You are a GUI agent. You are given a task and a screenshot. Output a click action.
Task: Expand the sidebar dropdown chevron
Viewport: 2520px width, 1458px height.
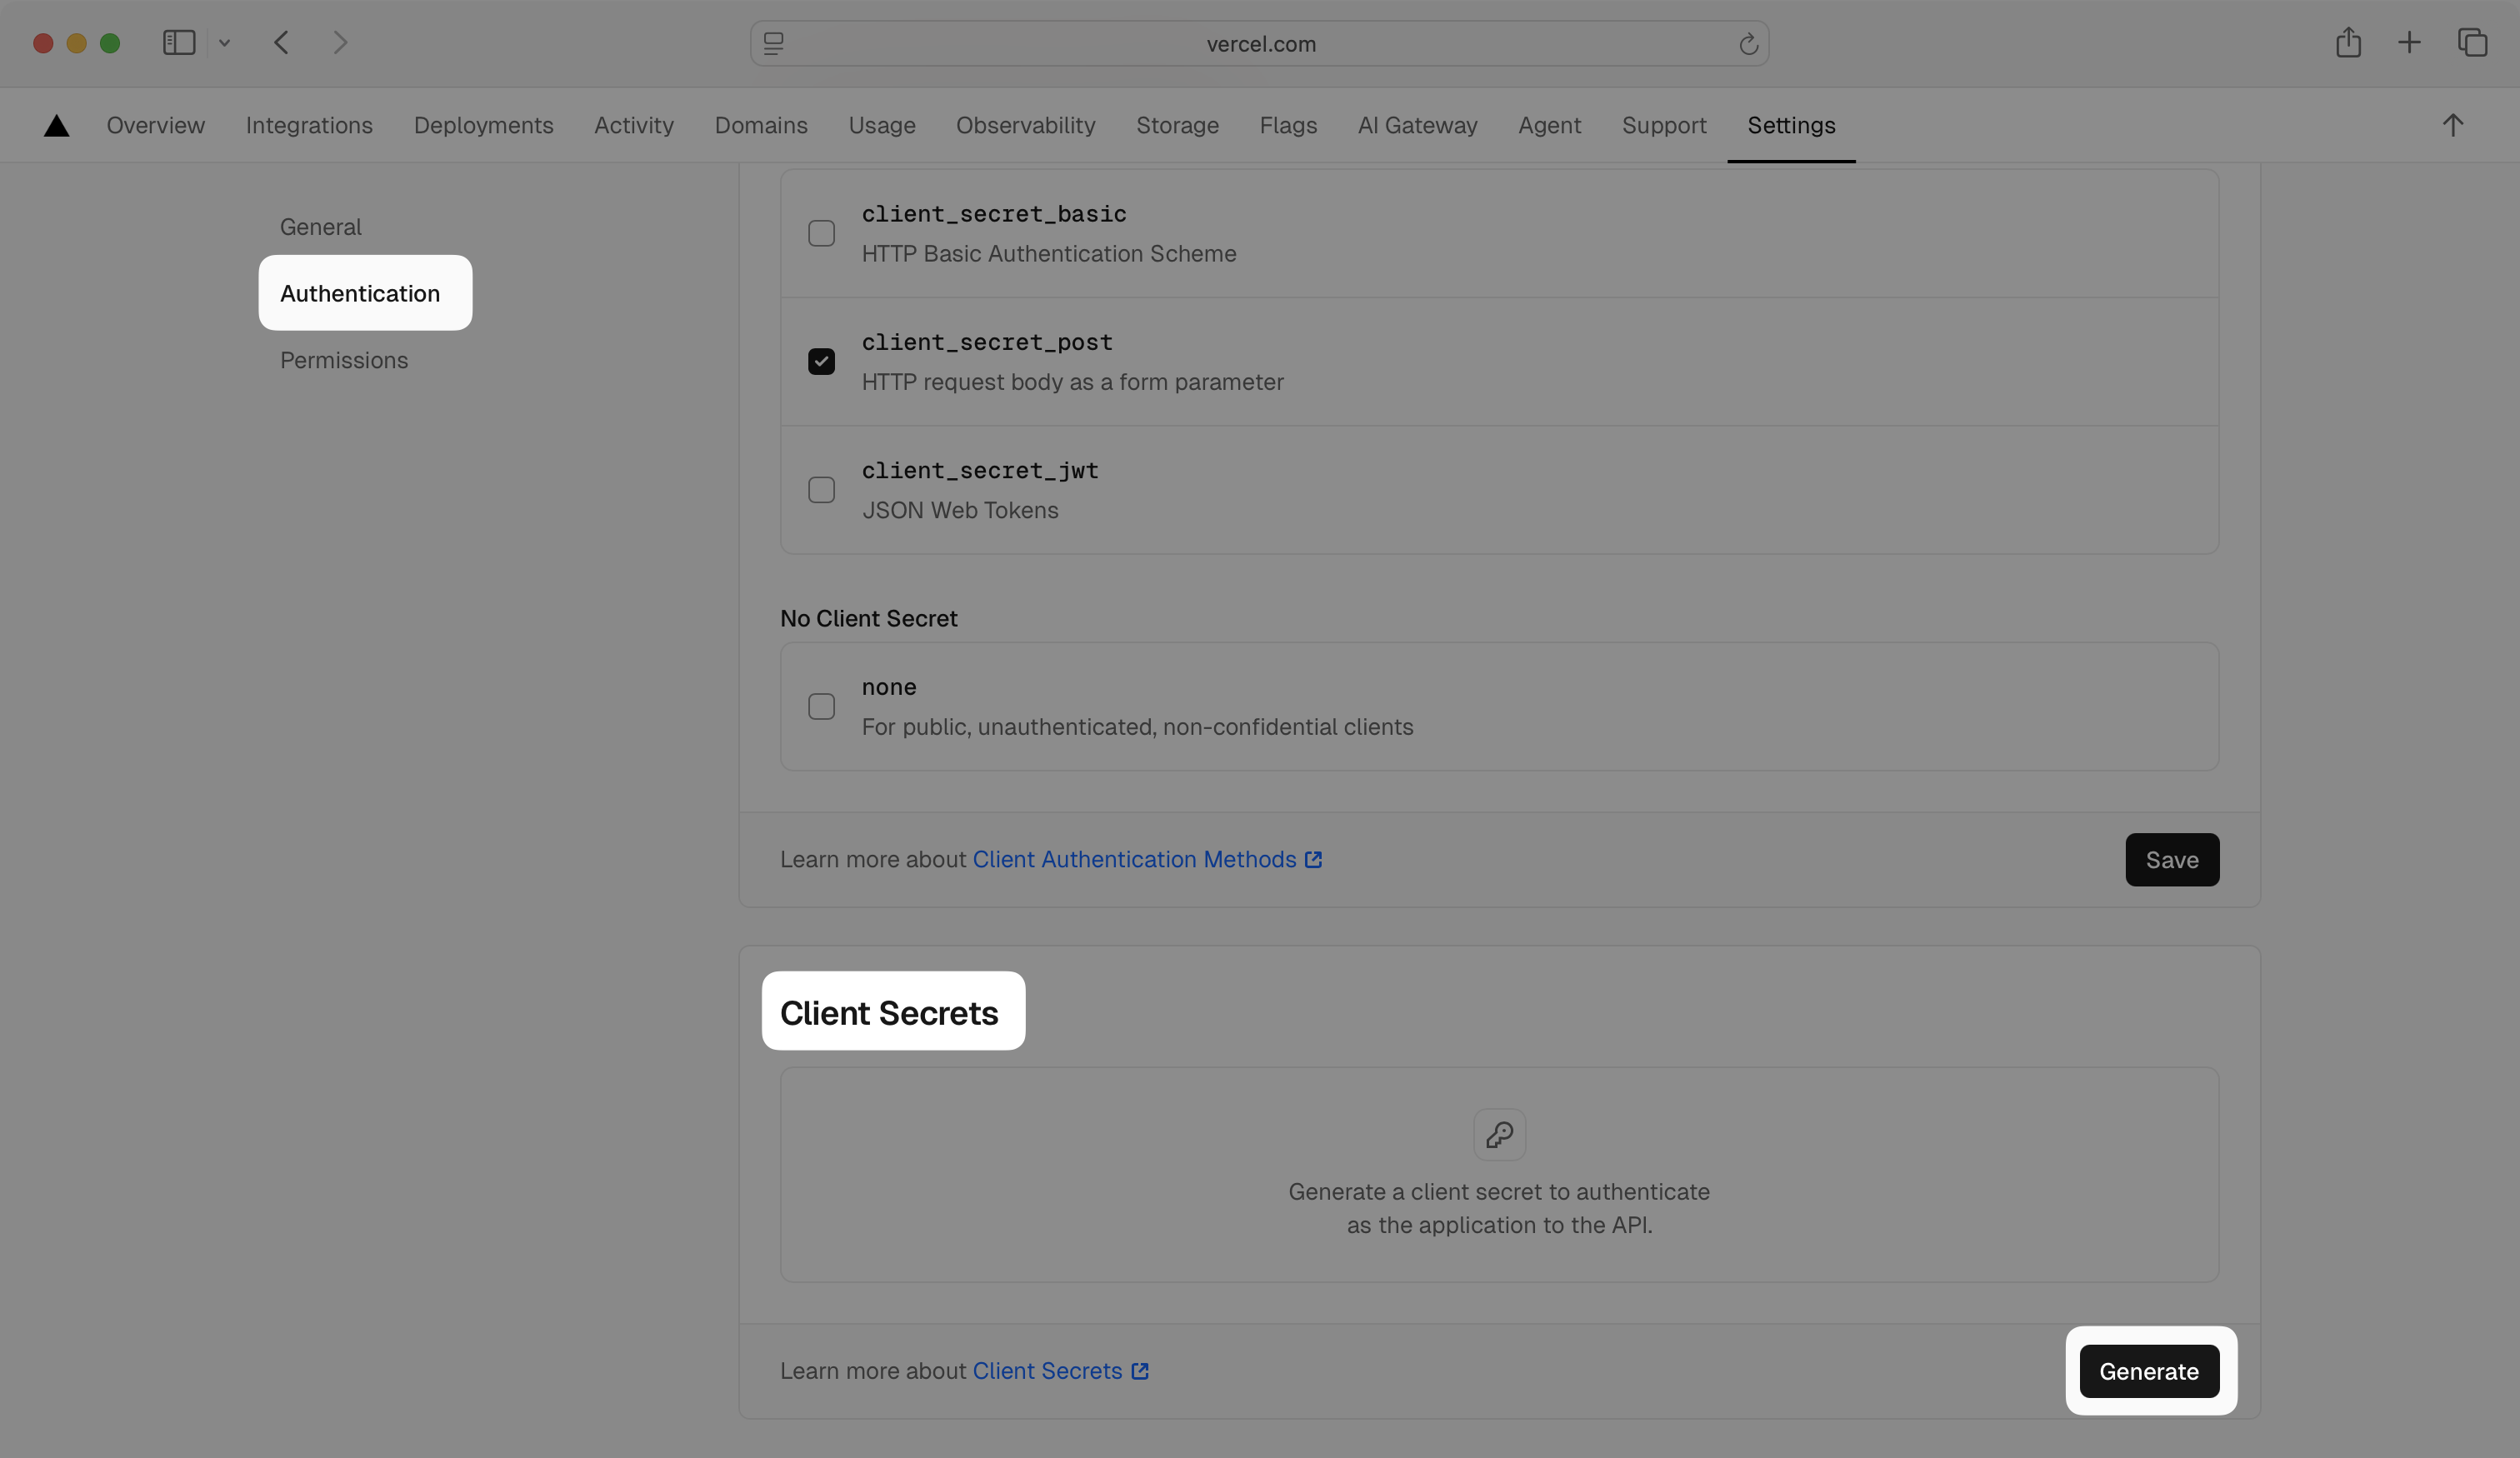pos(224,43)
